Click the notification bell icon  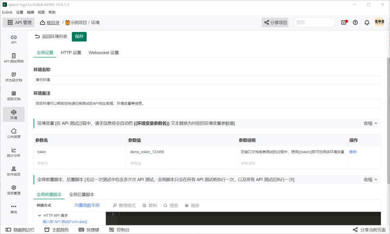367,23
